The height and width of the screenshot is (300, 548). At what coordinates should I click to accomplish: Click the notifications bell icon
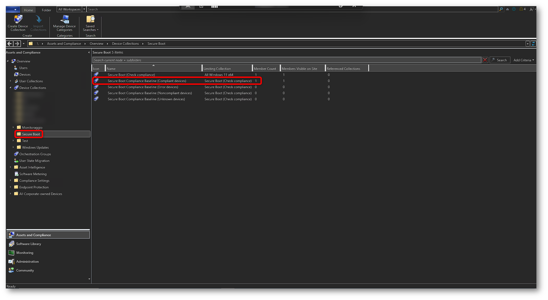pos(521,9)
